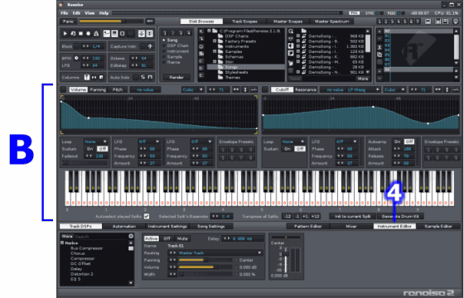
Task: Open the File menu
Action: pyautogui.click(x=65, y=13)
